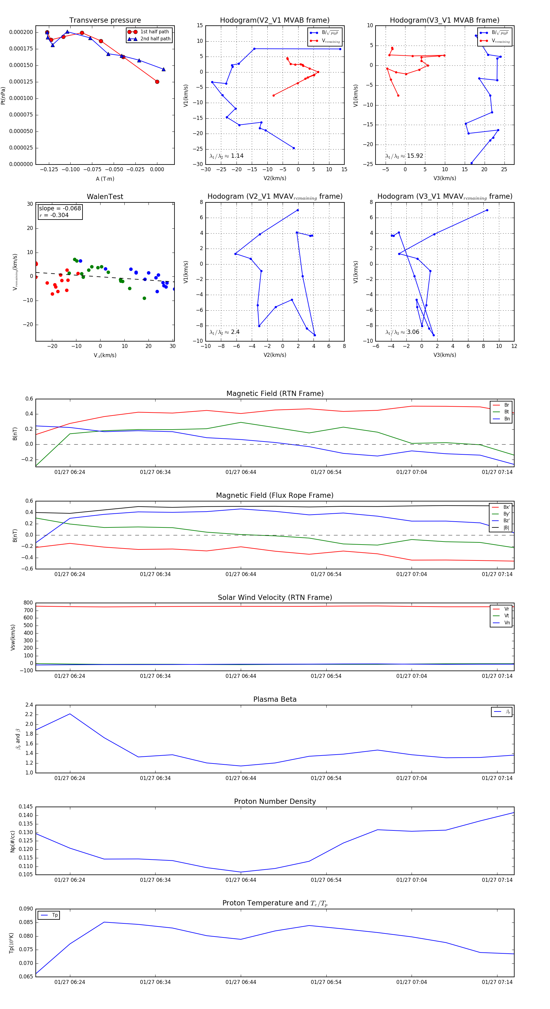Select the eigenvalue ratio "15.92" annotation
Viewport: 550px width, 1009px height.
pos(404,156)
